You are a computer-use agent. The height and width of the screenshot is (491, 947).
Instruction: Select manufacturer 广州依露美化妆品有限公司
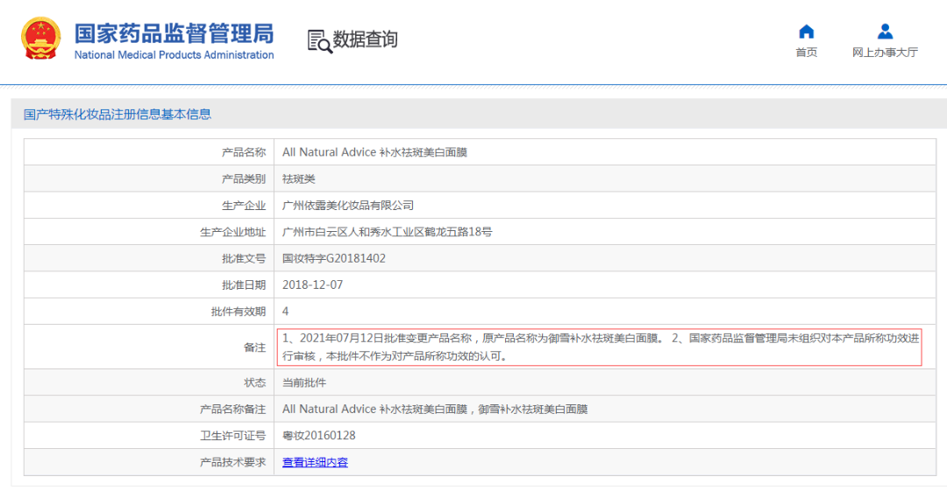coord(347,206)
